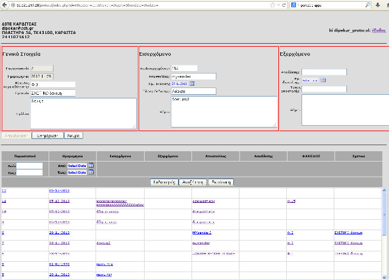Click calendar icon in the Εξερχόμενο section
Viewport: 389px width, 280px height.
coord(323,80)
